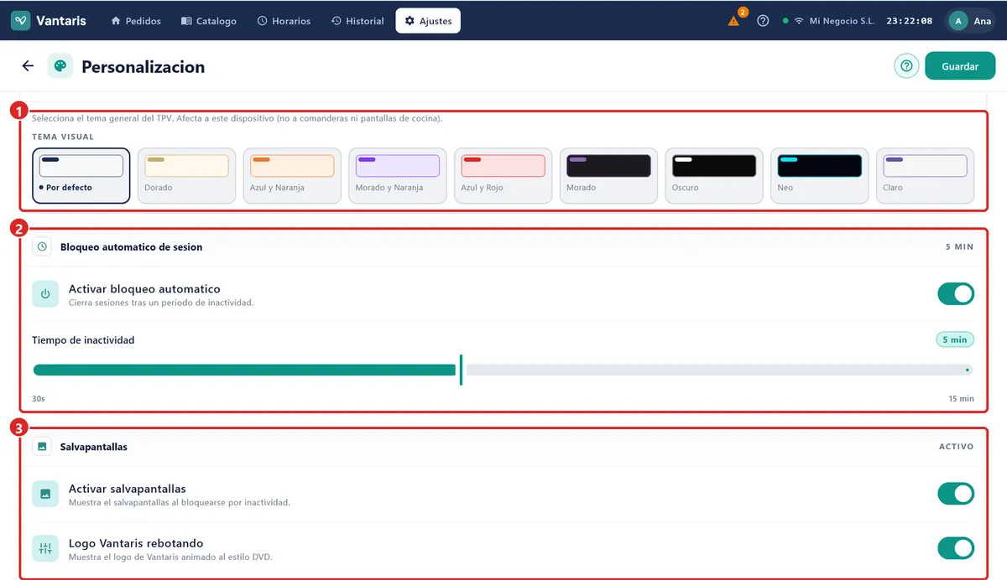
Task: Click the clock icon of Bloqueo automatico
Action: point(43,247)
